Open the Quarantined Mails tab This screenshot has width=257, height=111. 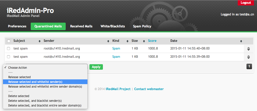[48, 26]
